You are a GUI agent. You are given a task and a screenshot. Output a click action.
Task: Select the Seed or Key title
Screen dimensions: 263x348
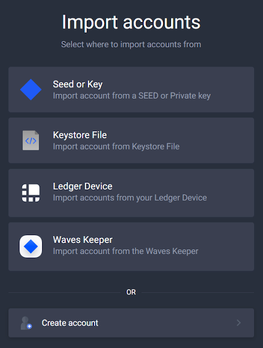pos(78,85)
